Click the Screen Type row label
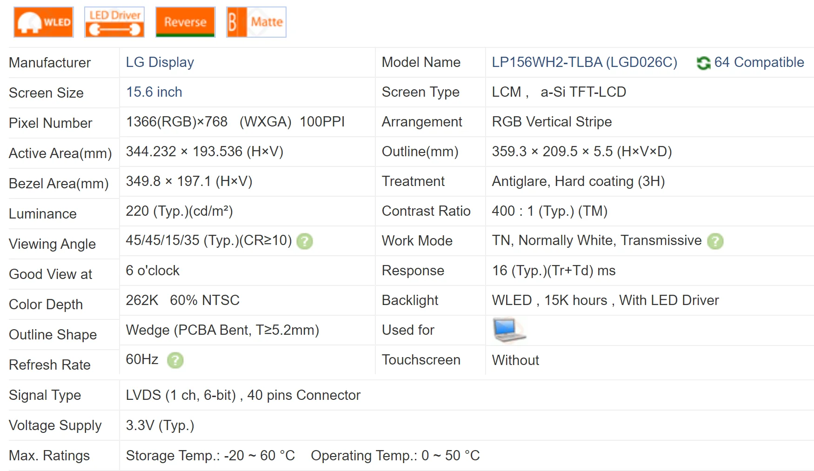 pyautogui.click(x=420, y=92)
